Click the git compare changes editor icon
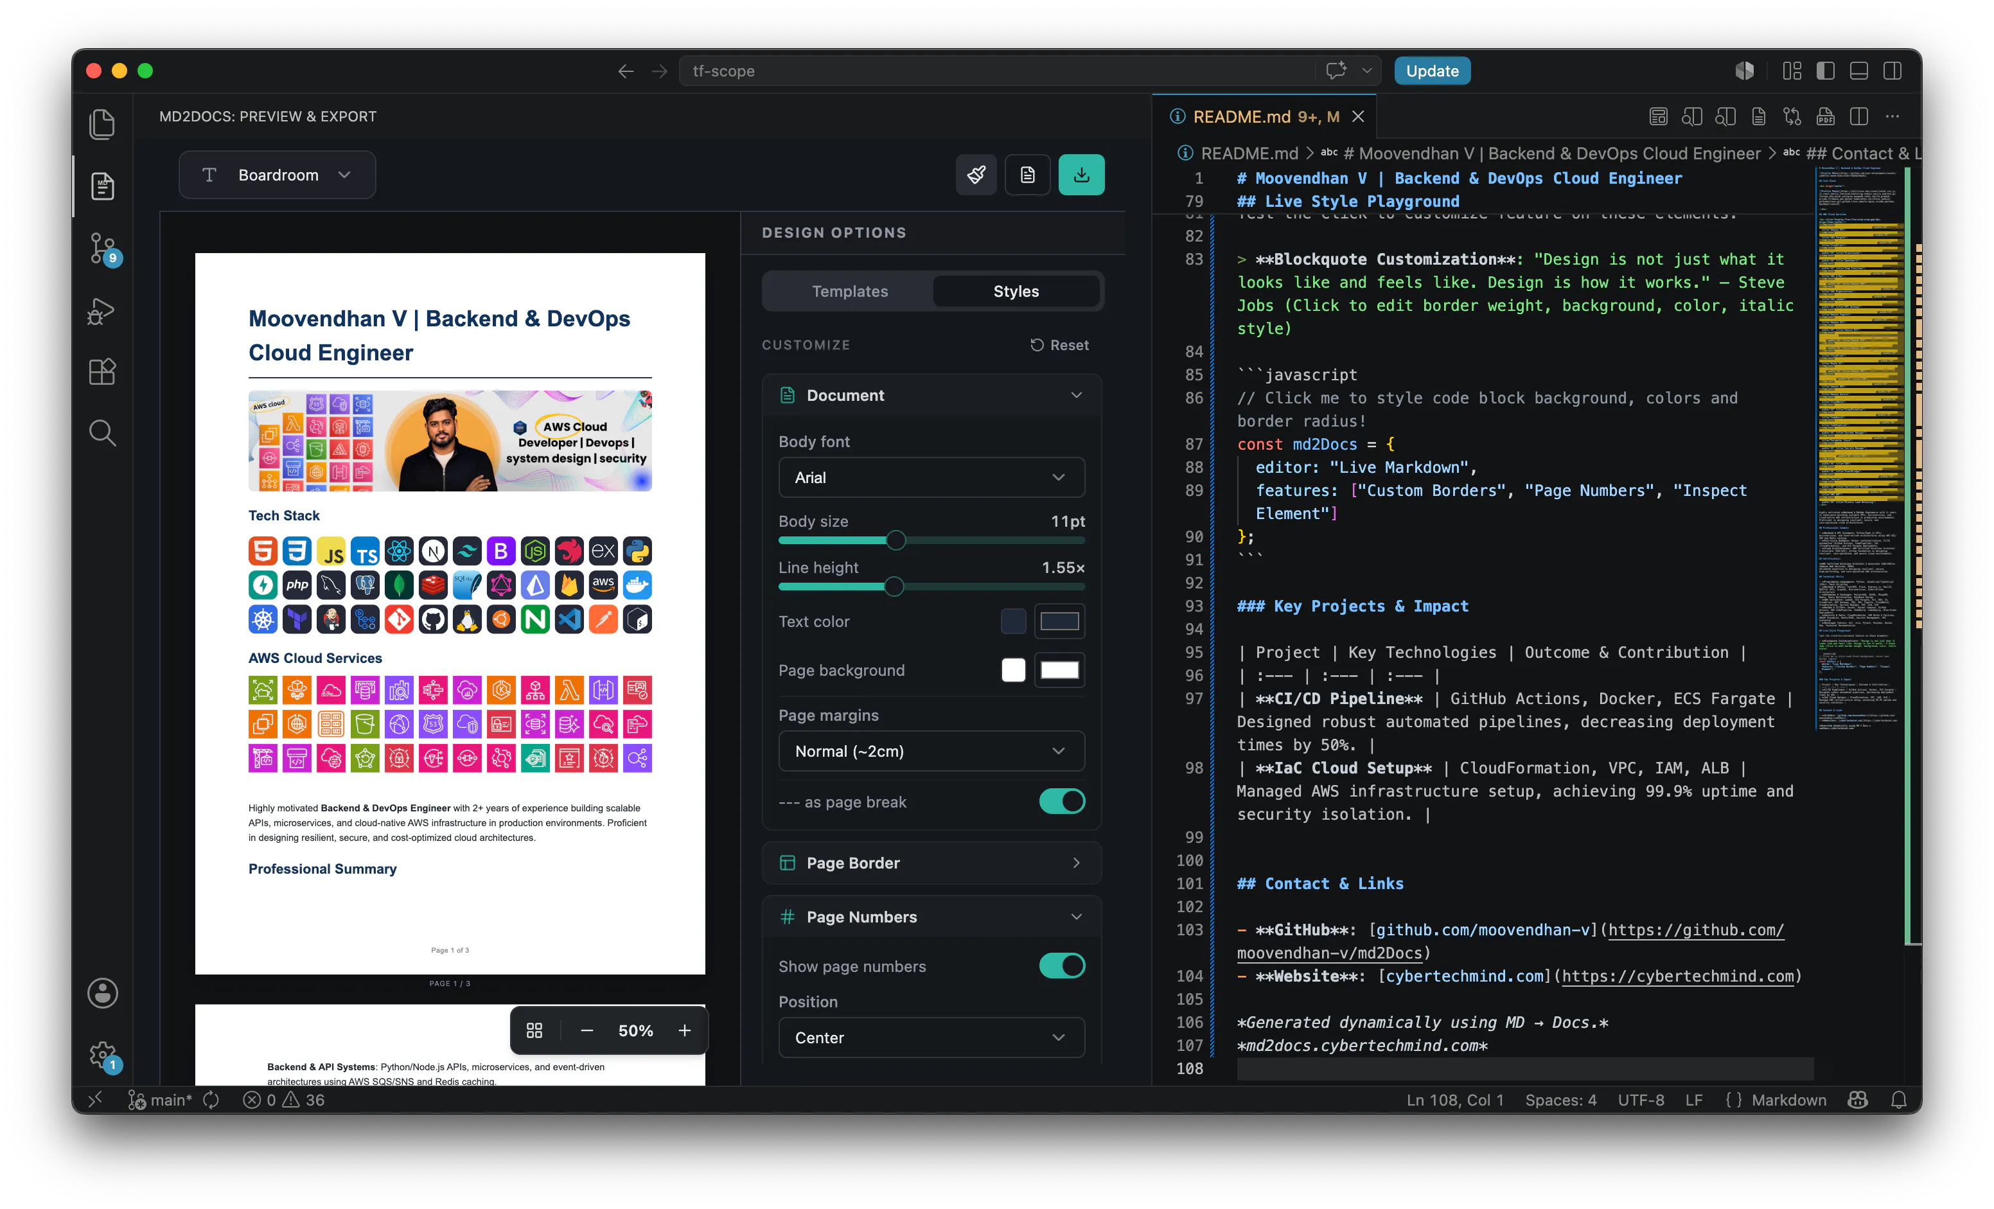Screen dimensions: 1994x1209 1792,116
